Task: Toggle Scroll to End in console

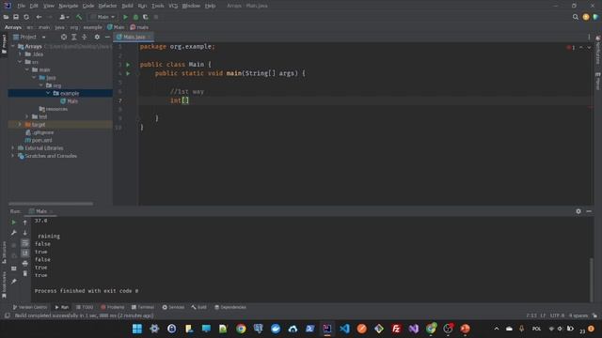Action: [25, 253]
